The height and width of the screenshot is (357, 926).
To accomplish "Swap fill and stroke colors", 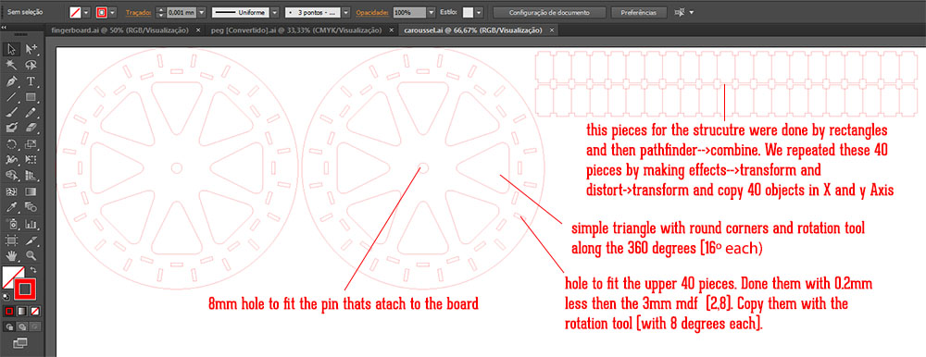I will coord(33,270).
